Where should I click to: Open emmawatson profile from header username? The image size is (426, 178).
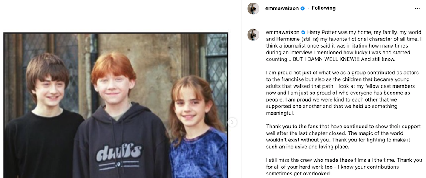coord(282,8)
